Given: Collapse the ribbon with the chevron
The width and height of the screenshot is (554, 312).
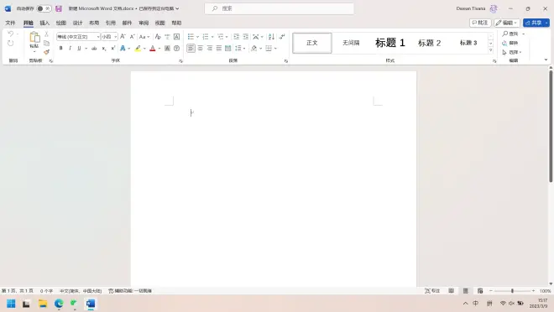Looking at the screenshot, I should [546, 60].
